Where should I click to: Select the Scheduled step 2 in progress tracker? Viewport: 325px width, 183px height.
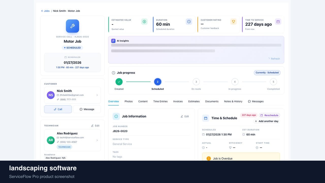coord(158,82)
